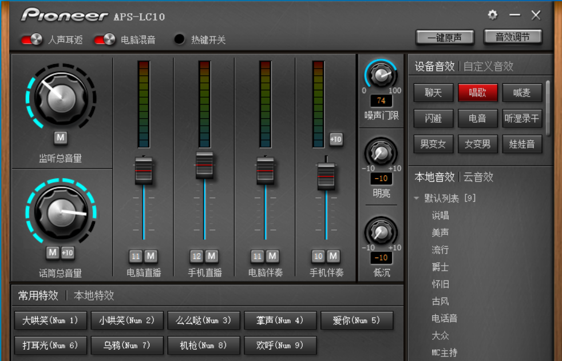Viewport: 562px width, 361px height.
Task: Click the 音效调节 button
Action: (513, 37)
